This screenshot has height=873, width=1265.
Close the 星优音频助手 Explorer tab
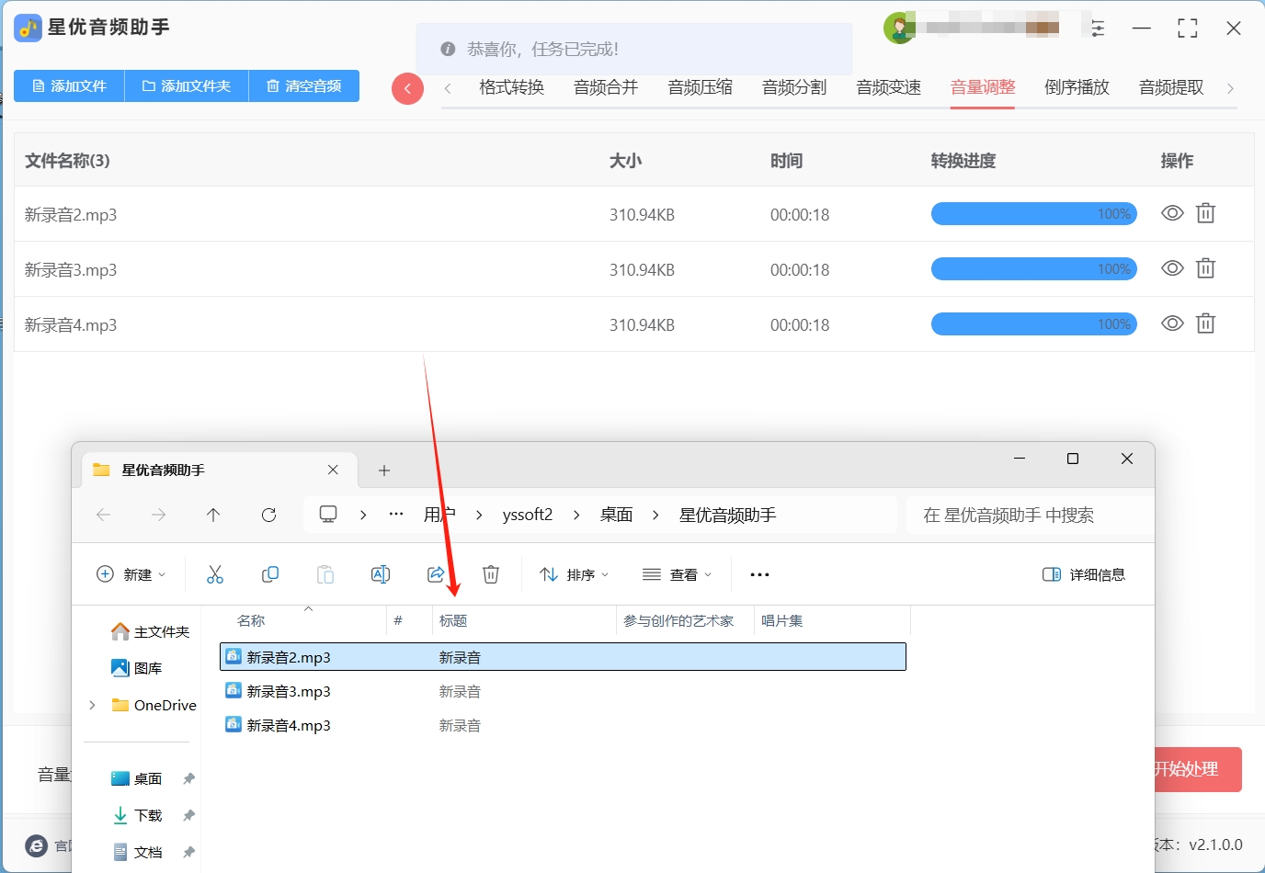(333, 470)
